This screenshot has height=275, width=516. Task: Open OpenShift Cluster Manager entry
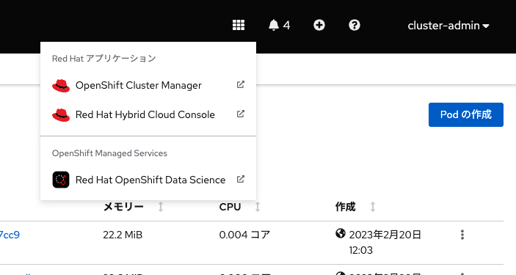[x=148, y=85]
